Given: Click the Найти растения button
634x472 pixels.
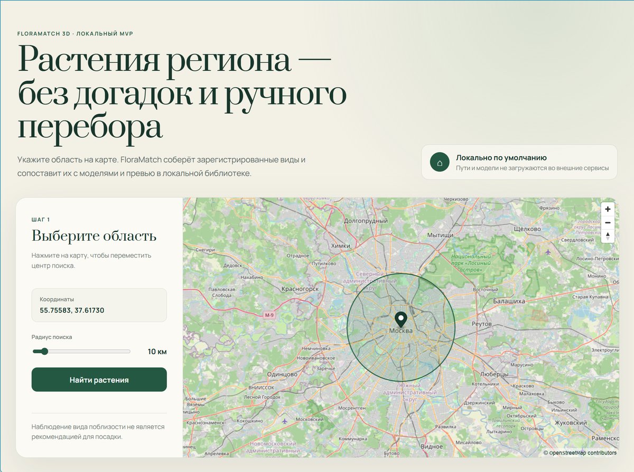Looking at the screenshot, I should tap(99, 380).
